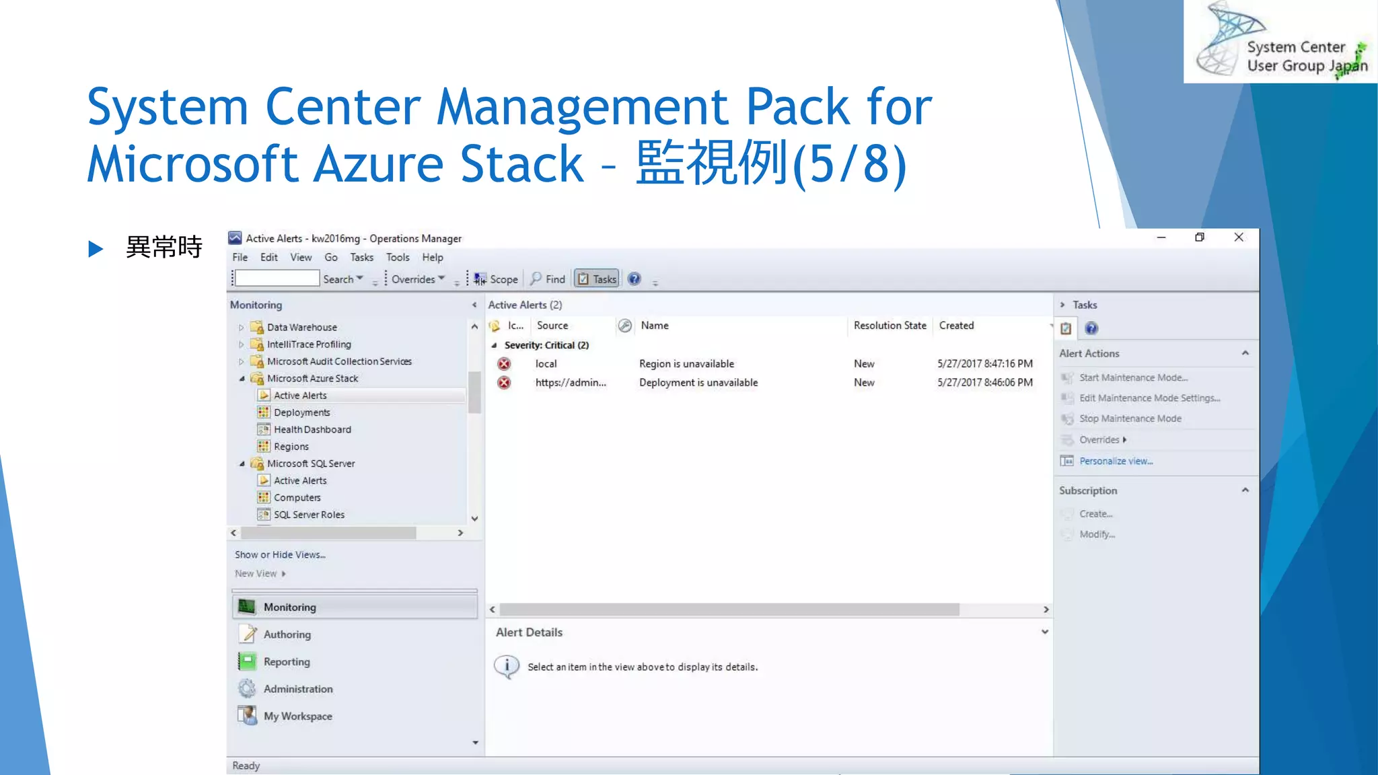Collapse Severity: Critical group
Screen dimensions: 1378x775
click(x=495, y=345)
